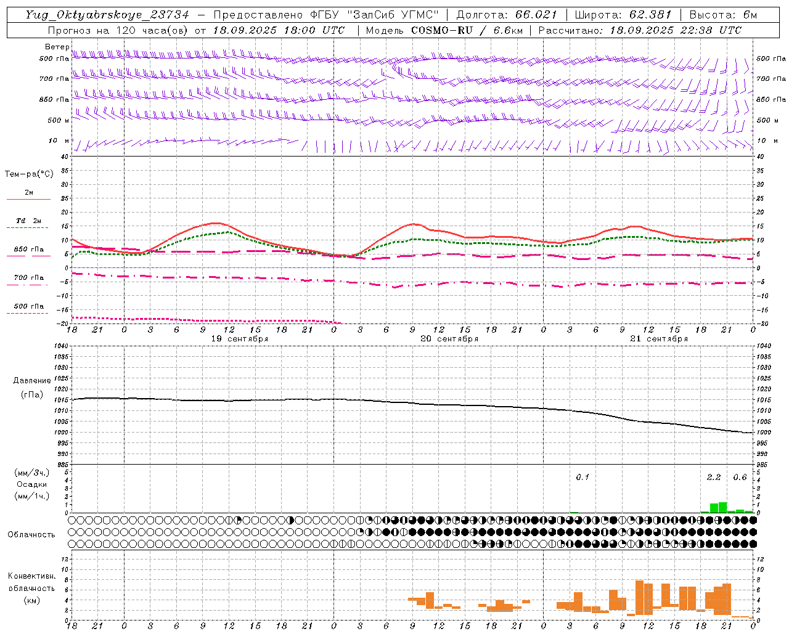Click the '(мм/3ч.)' precipitation unit label
Viewport: 789px width, 631px height.
pos(32,473)
